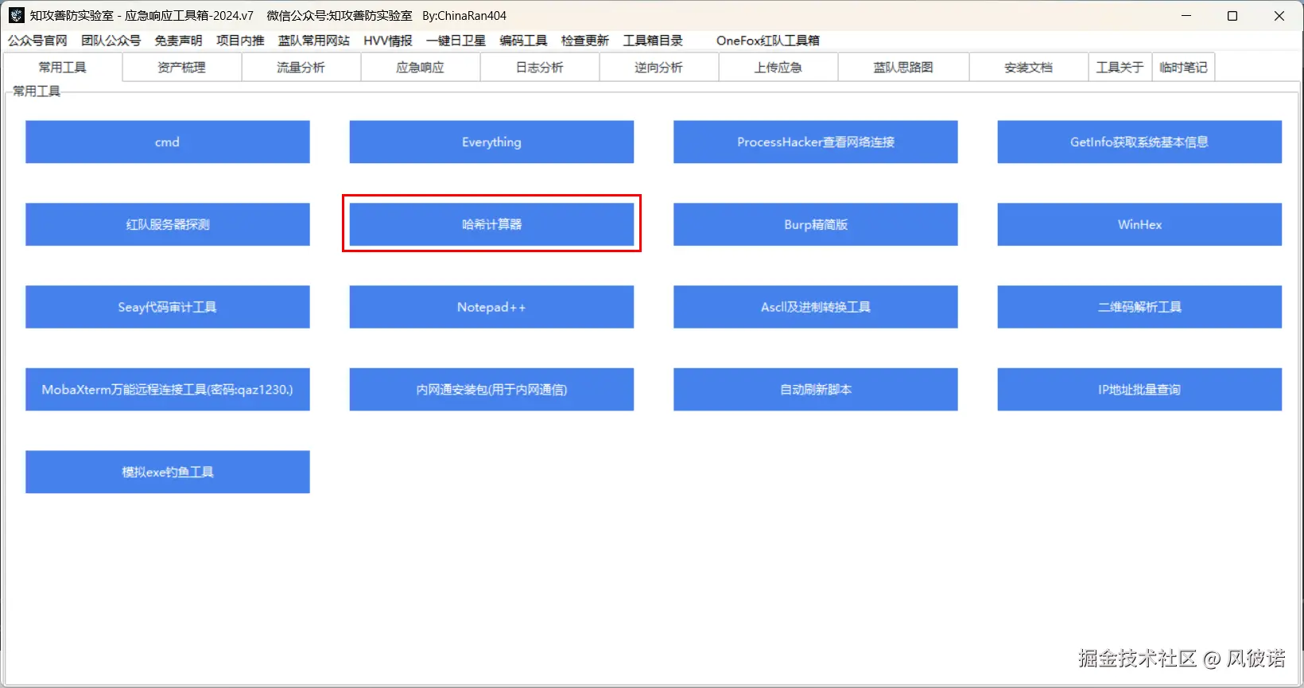The image size is (1304, 688).
Task: Open the 公众号官网 menu
Action: click(x=37, y=41)
